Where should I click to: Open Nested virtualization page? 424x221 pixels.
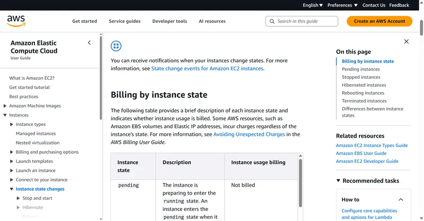point(38,142)
